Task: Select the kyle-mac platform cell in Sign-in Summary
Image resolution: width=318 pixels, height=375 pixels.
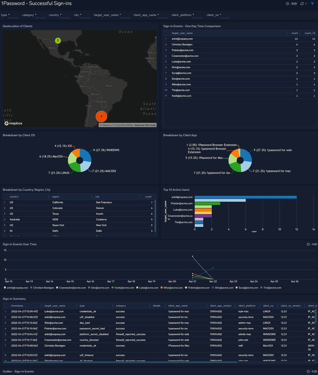Action: point(244,312)
